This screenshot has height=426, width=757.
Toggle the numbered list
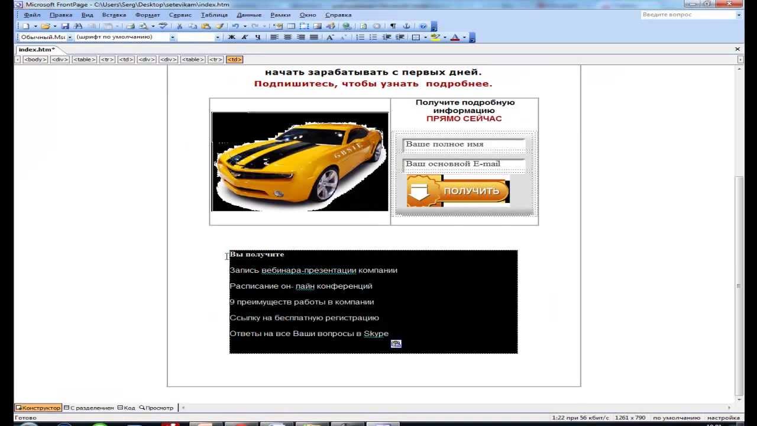pyautogui.click(x=360, y=37)
